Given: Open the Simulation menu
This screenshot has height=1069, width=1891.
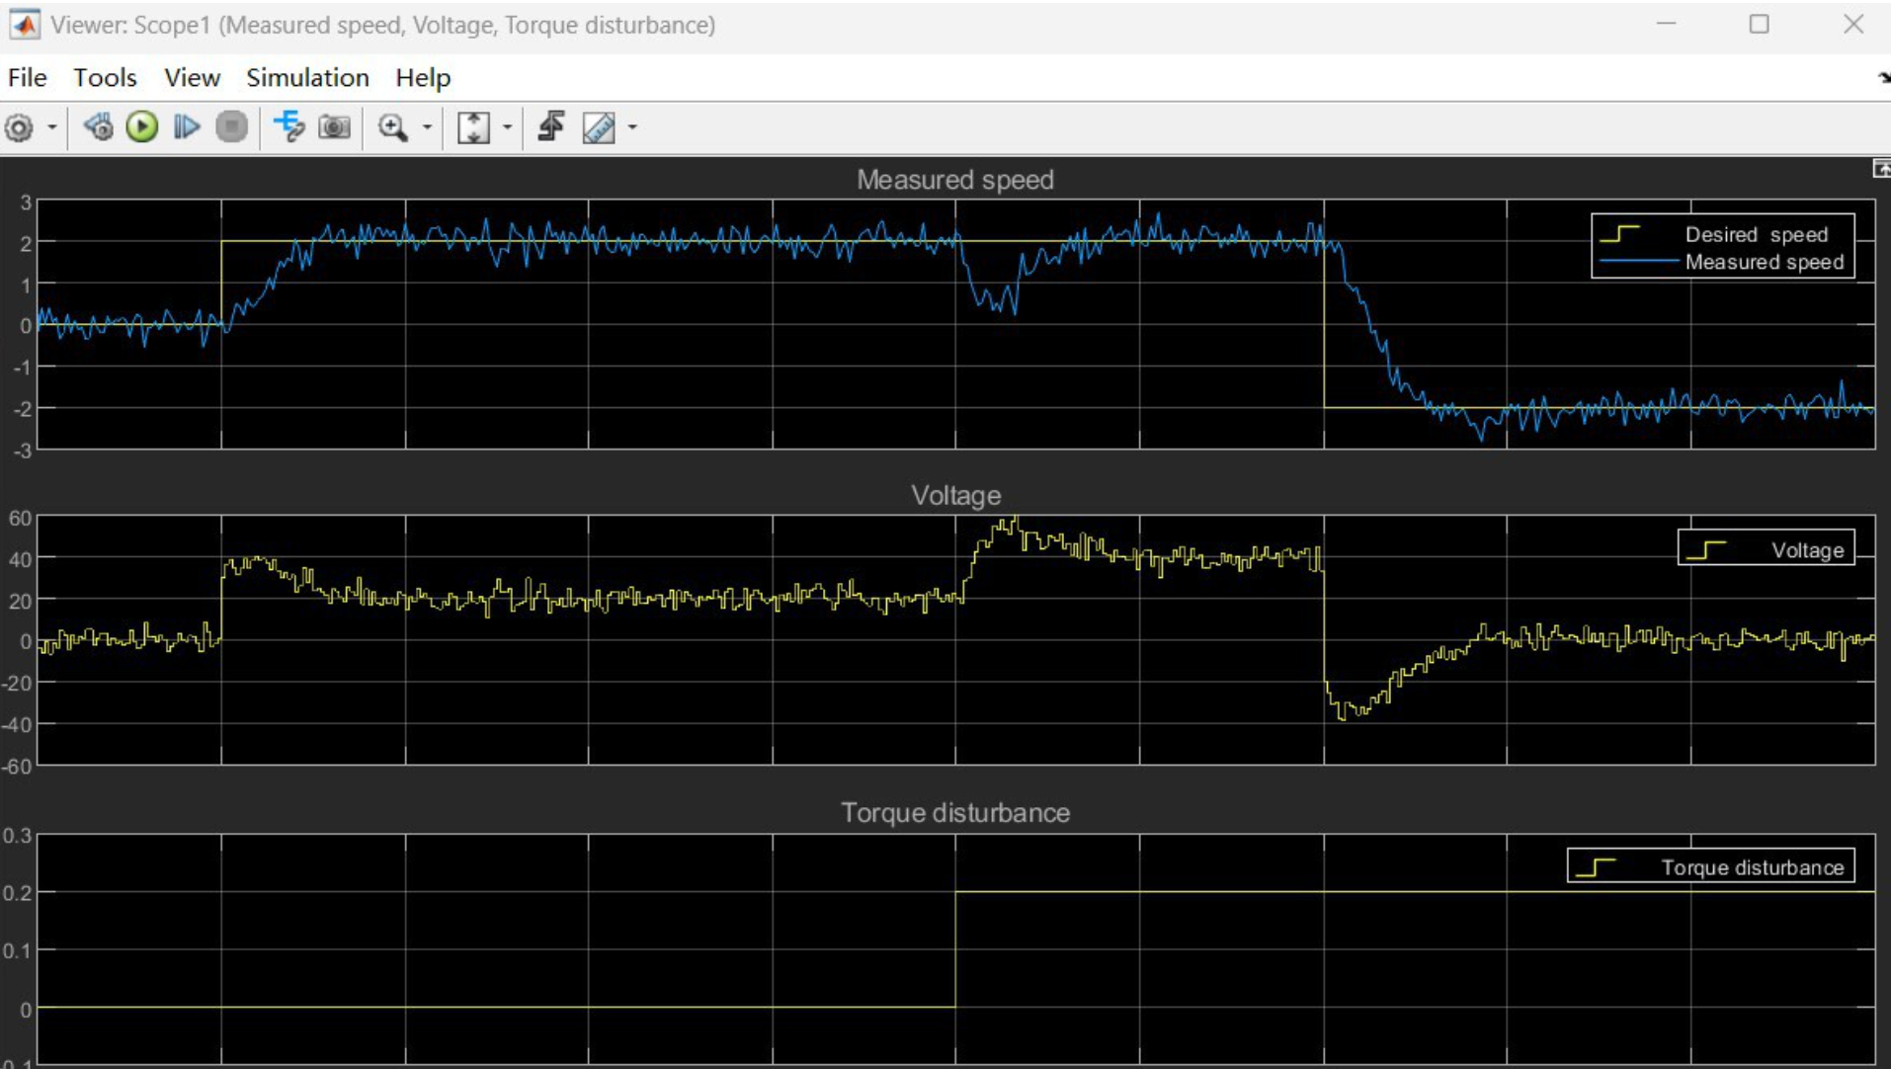Looking at the screenshot, I should point(306,77).
